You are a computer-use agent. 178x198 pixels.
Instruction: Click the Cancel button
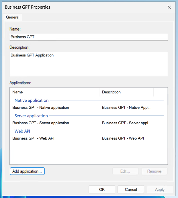point(131,189)
